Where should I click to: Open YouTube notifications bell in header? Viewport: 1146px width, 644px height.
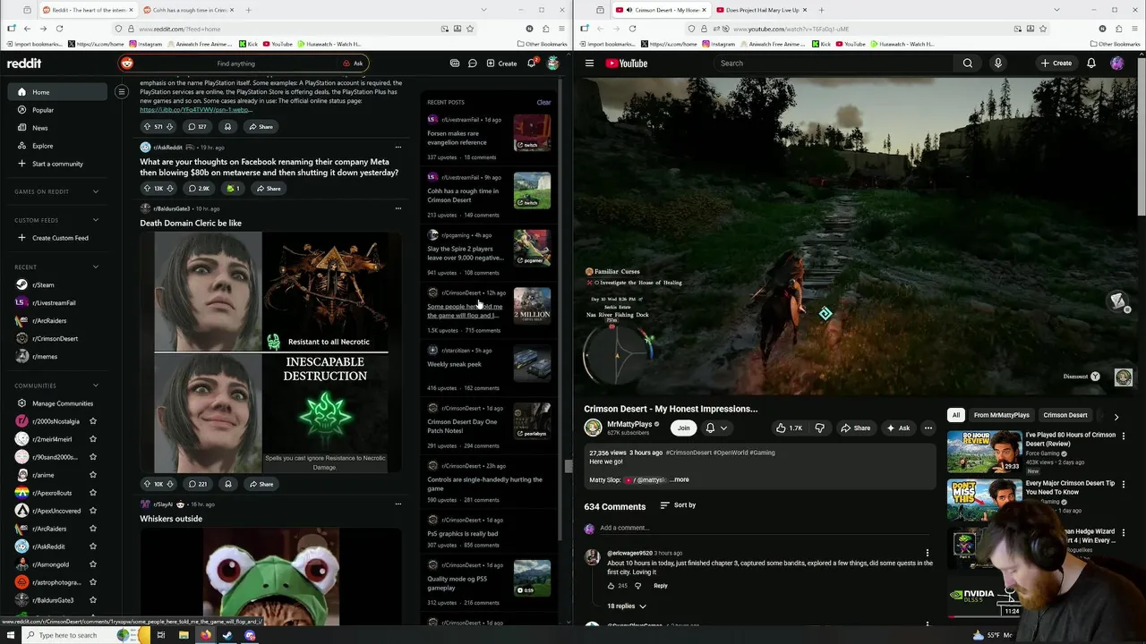[1091, 64]
